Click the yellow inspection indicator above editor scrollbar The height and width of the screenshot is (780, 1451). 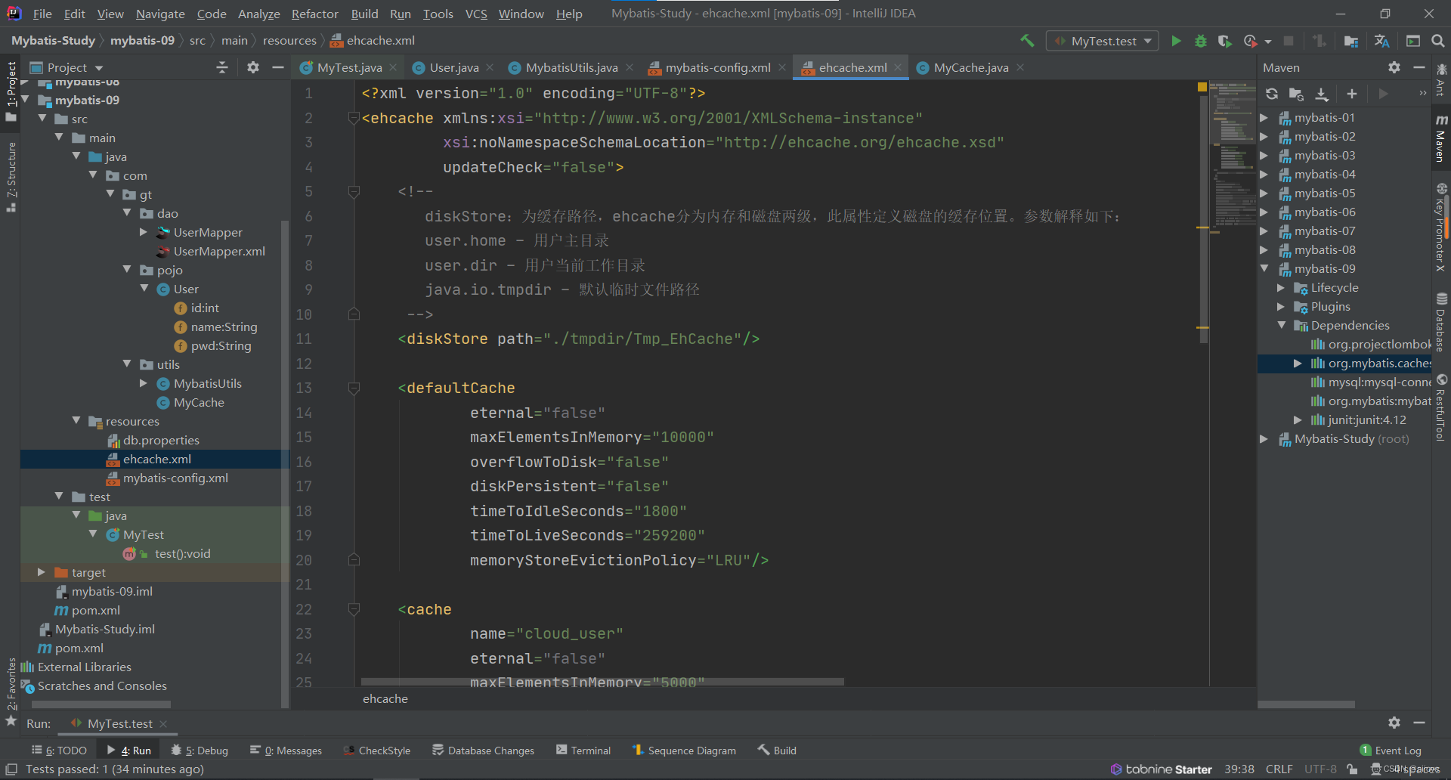pyautogui.click(x=1202, y=87)
